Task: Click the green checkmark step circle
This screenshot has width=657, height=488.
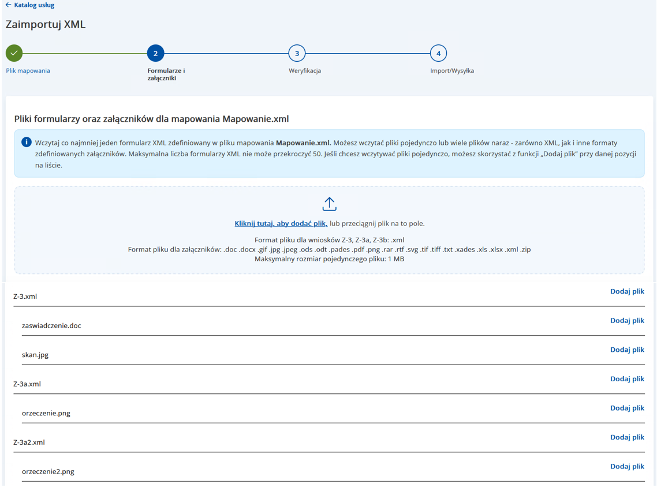Action: tap(14, 53)
